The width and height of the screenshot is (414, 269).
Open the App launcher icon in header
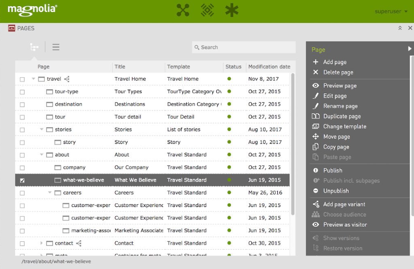tap(182, 10)
